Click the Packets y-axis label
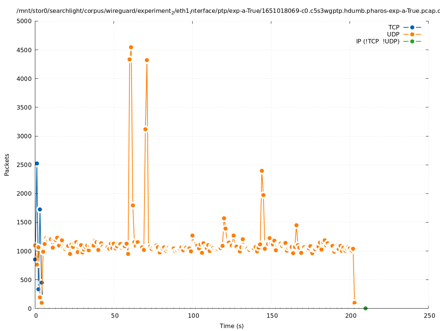This screenshot has width=440, height=331. click(x=7, y=164)
